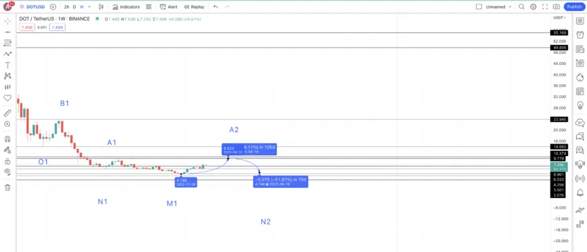
Task: Click the blue 7.499 buy price box
Action: click(x=57, y=28)
